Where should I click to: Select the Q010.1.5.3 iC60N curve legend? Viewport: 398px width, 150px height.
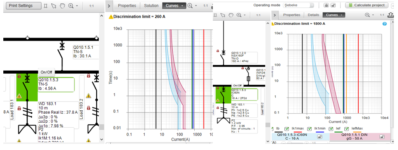pyautogui.click(x=300, y=137)
